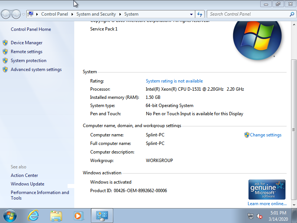
Task: Select the System and Security breadcrumb
Action: click(96, 14)
